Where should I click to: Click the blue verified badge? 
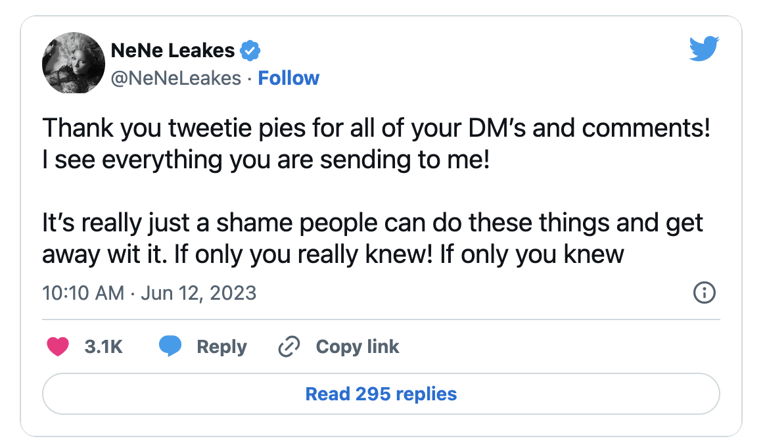[x=250, y=49]
